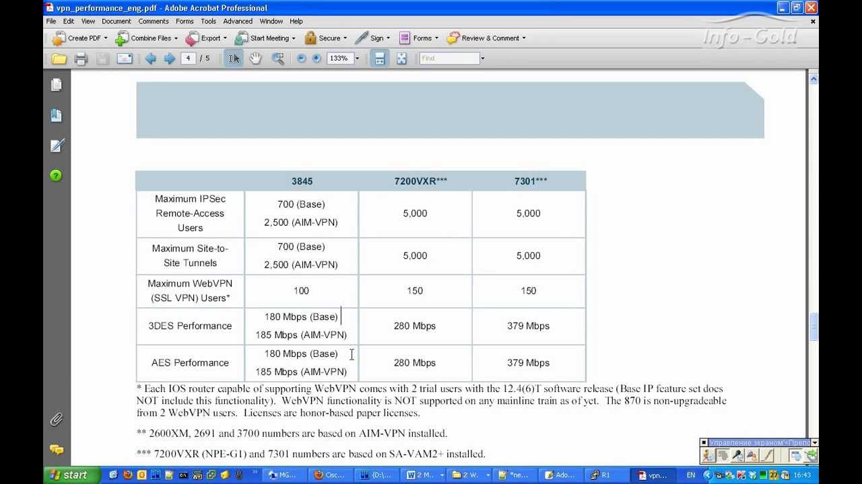Click the 100 WebVPN users cell
The height and width of the screenshot is (484, 862).
301,290
